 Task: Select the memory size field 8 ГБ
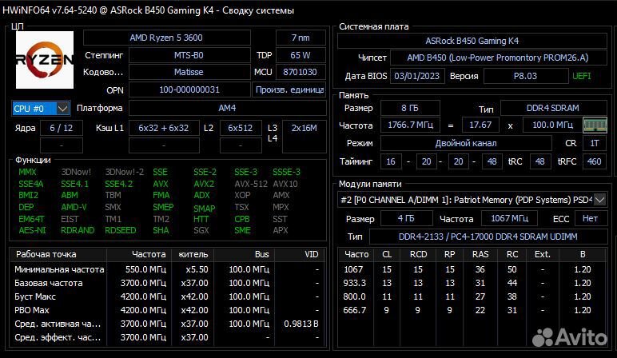pyautogui.click(x=410, y=108)
